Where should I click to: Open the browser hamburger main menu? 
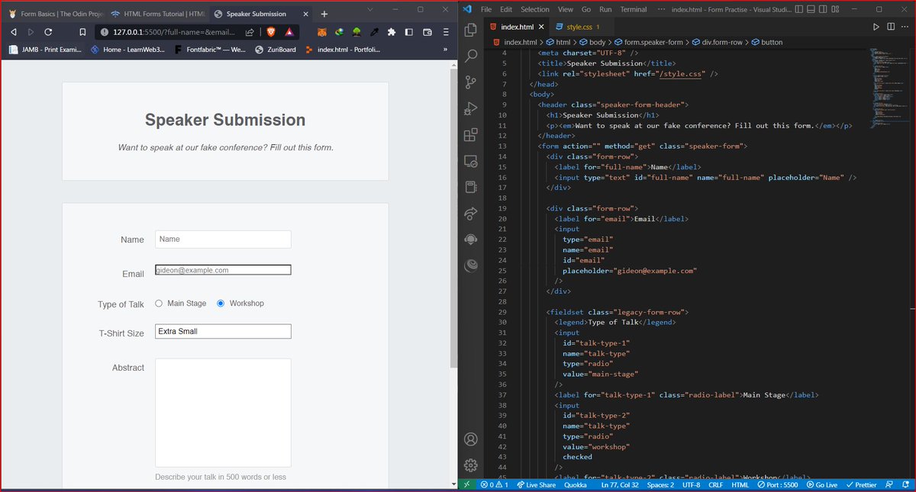tap(445, 32)
